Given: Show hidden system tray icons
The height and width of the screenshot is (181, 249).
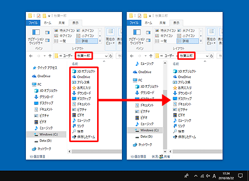Looking at the screenshot, I should [196, 176].
